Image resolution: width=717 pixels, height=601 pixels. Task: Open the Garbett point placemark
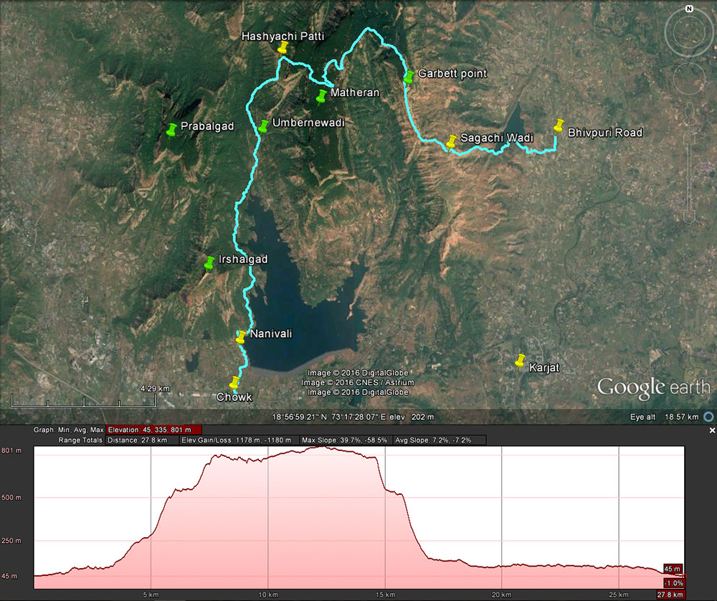click(x=408, y=77)
